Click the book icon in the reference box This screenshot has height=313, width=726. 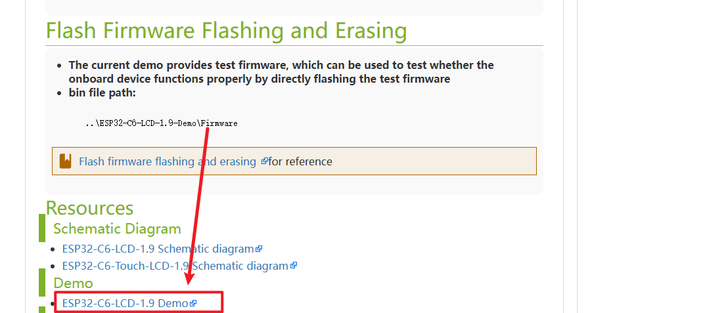[x=65, y=161]
